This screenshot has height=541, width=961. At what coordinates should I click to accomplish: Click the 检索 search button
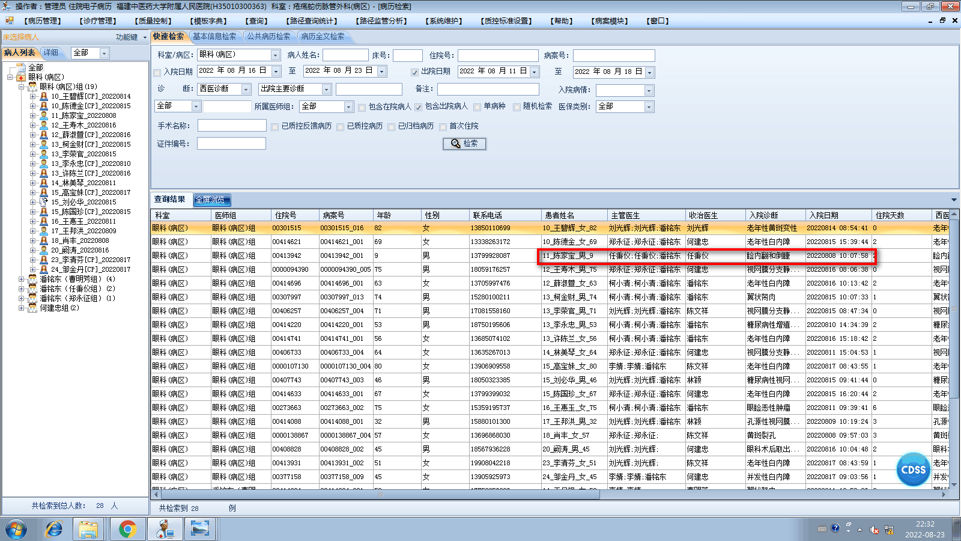(464, 144)
